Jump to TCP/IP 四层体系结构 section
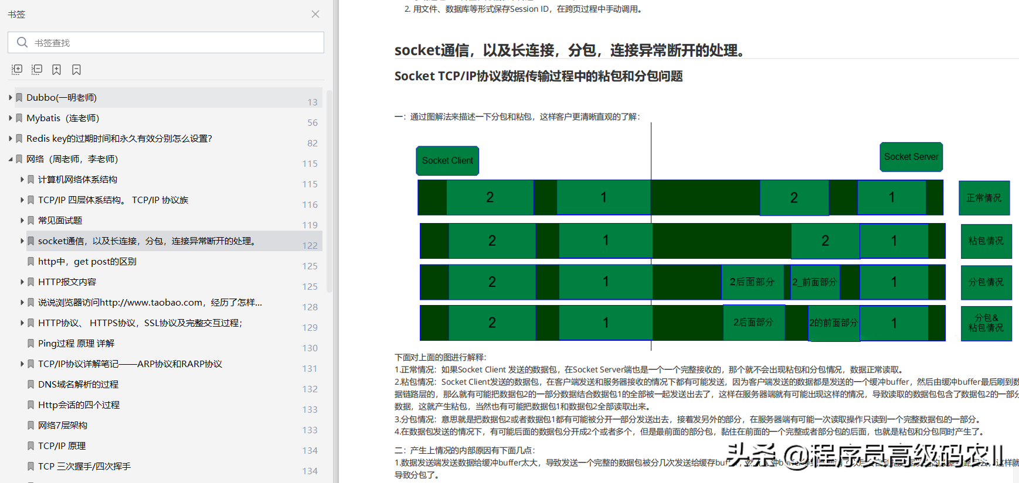 pyautogui.click(x=113, y=200)
